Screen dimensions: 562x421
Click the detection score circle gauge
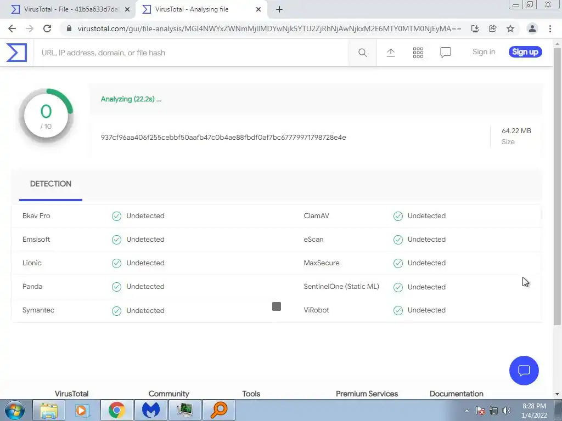(46, 116)
